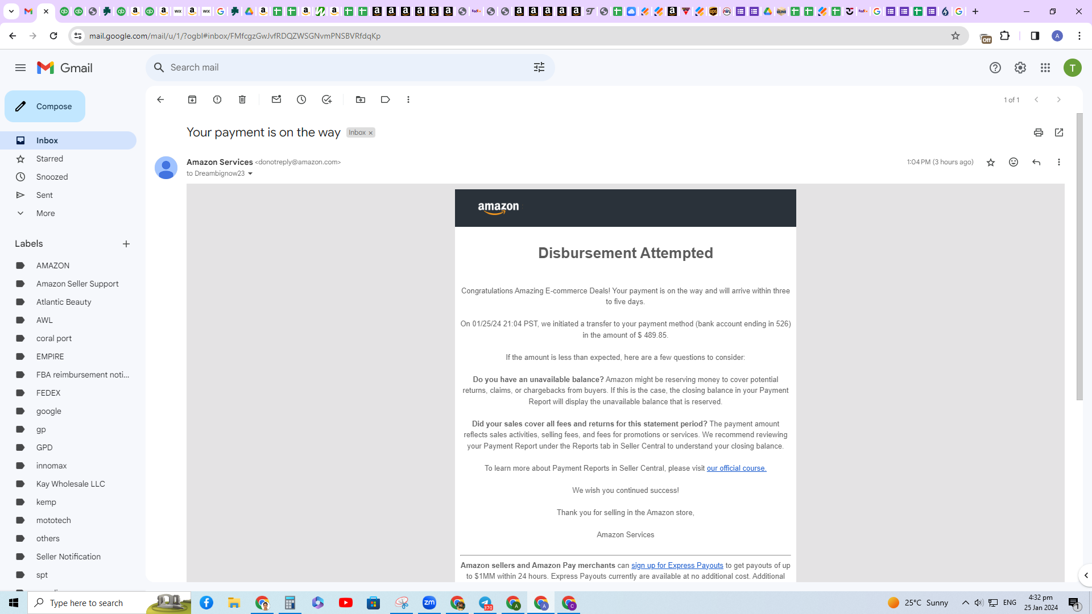Screen dimensions: 1092x614
Task: Open Windows Start menu
Action: click(x=14, y=603)
